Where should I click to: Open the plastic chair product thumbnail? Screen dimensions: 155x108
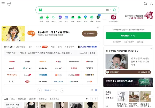(x=122, y=96)
